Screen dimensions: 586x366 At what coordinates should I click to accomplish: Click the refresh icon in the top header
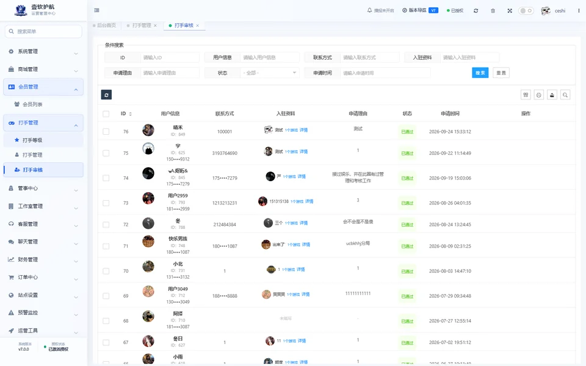click(x=476, y=11)
